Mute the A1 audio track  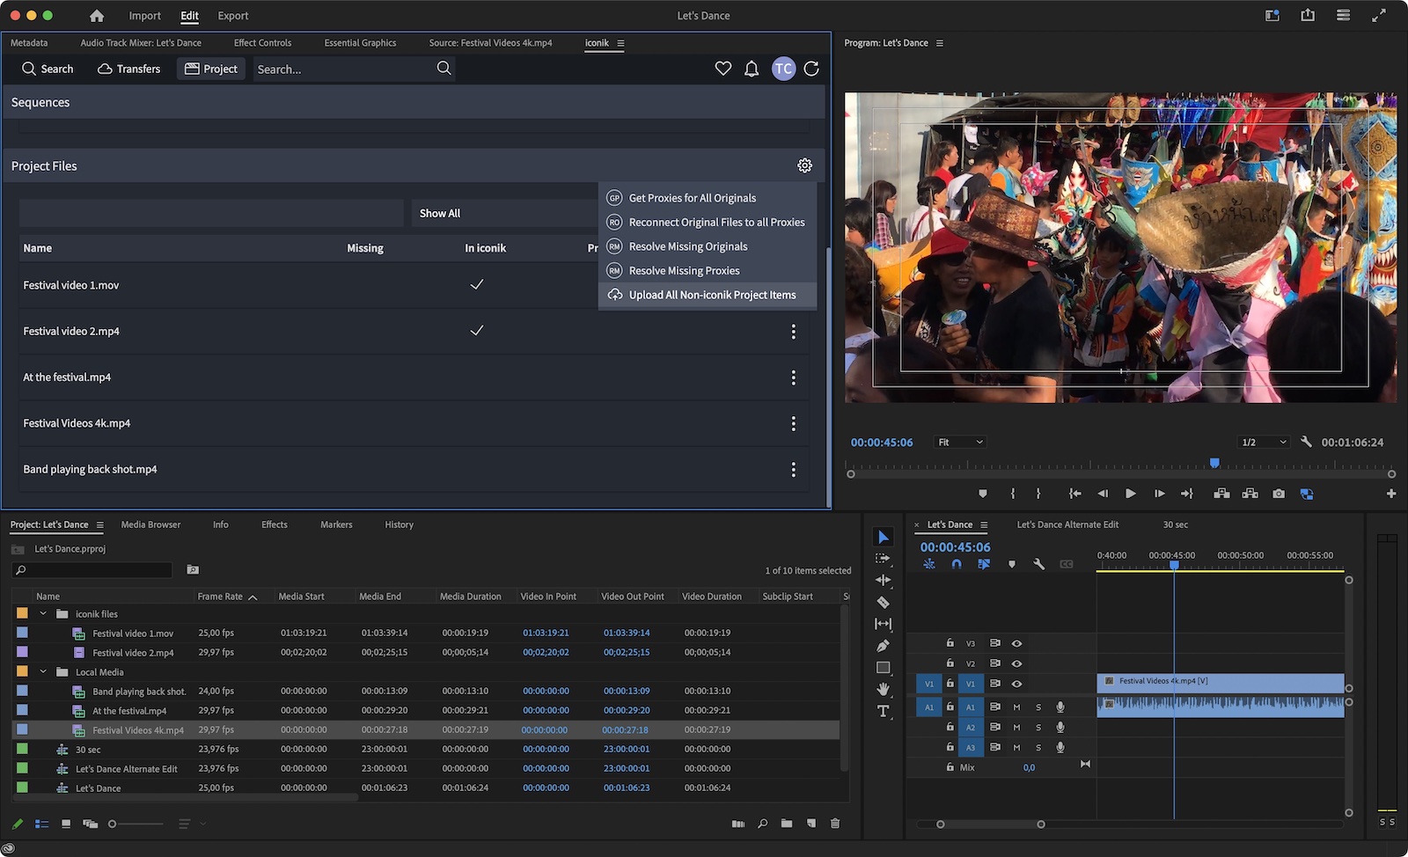(1016, 707)
